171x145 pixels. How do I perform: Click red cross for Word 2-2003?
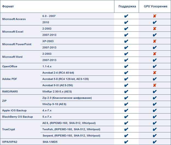(x=155, y=54)
